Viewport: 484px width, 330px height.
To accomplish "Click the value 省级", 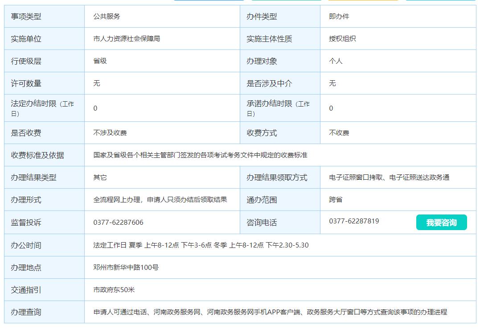I will point(100,61).
